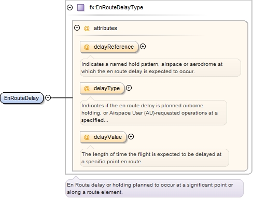Click the @ icon in delayType box
Viewport: 253px width, 199px height.
pos(87,88)
